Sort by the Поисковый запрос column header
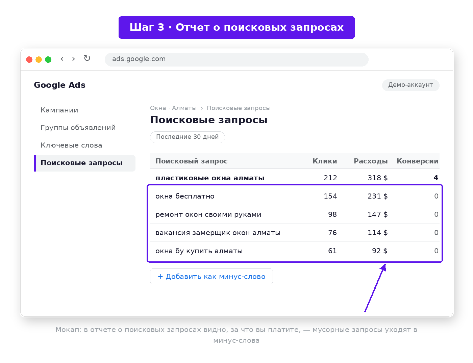The width and height of the screenshot is (473, 363). tap(192, 161)
